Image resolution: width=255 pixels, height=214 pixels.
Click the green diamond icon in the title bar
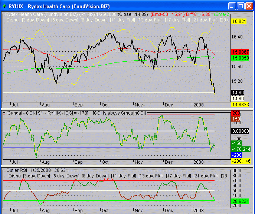[4, 7]
